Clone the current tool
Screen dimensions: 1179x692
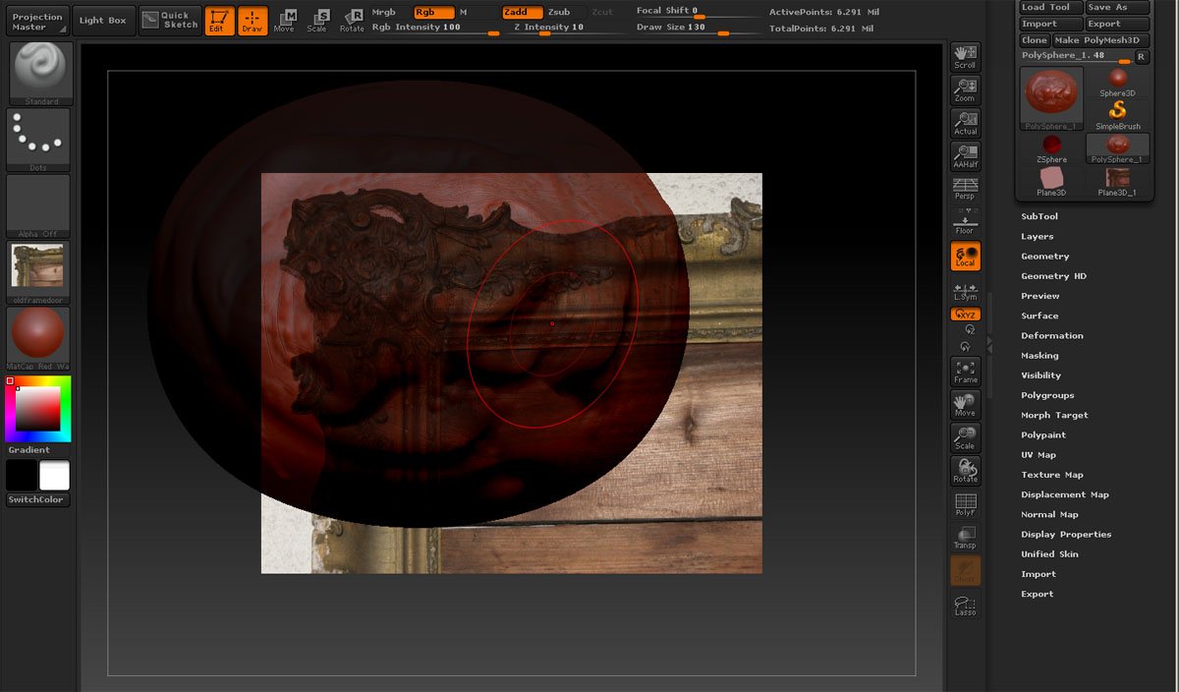click(x=1035, y=40)
